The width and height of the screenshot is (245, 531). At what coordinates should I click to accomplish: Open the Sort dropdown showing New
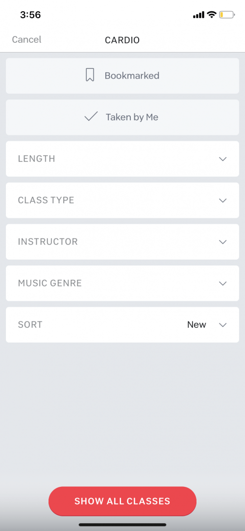pyautogui.click(x=122, y=325)
